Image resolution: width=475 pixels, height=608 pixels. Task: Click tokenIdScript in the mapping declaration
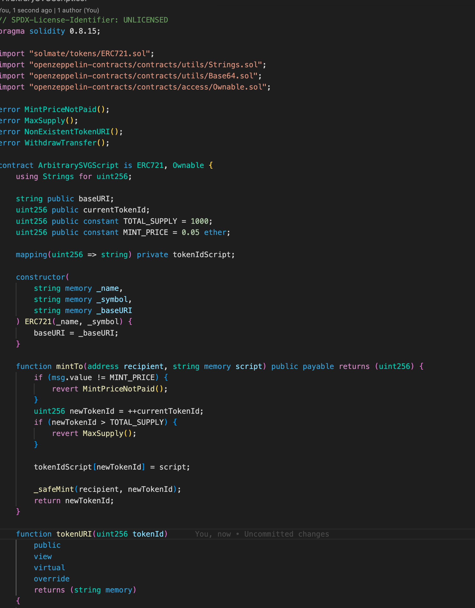(x=202, y=255)
